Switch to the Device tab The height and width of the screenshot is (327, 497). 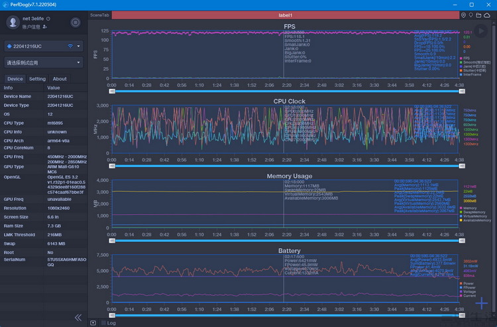pyautogui.click(x=15, y=79)
